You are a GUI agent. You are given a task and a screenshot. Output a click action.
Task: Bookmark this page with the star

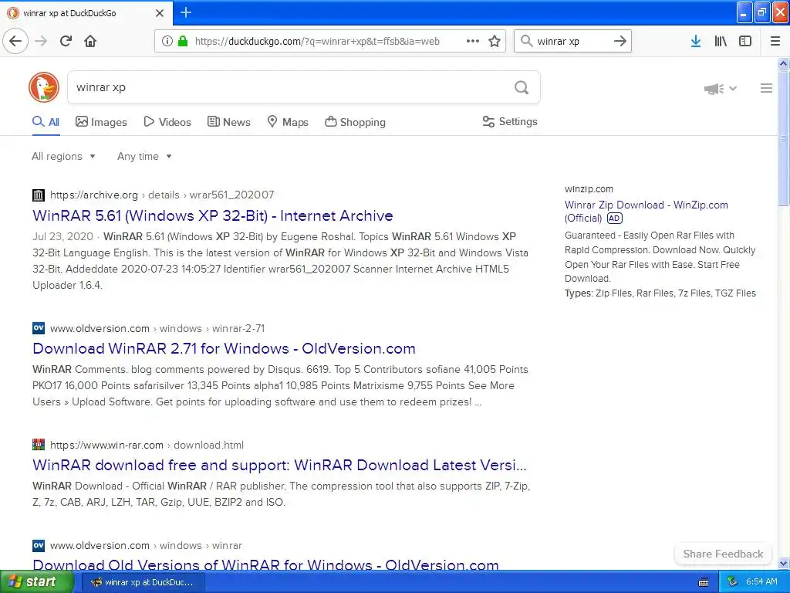coord(495,41)
